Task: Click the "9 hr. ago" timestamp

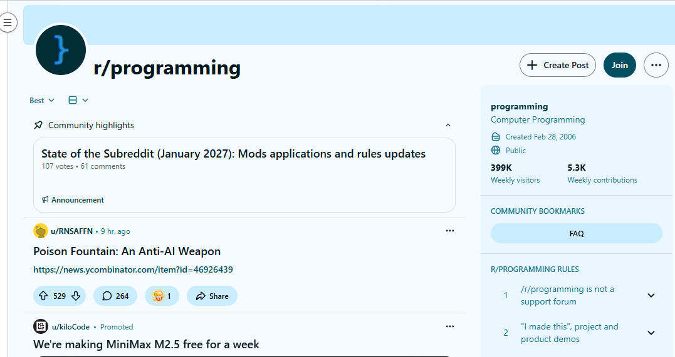Action: (115, 231)
